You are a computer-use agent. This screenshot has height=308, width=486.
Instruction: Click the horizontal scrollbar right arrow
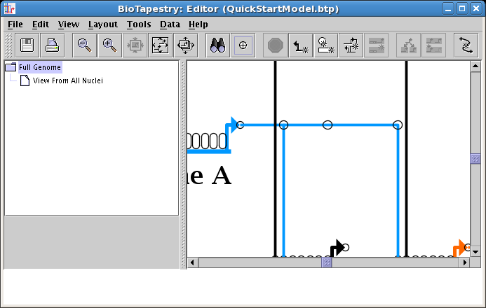click(464, 263)
